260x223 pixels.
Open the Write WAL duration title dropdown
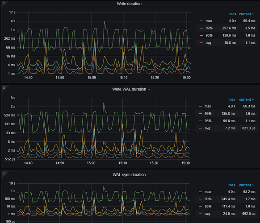[x=149, y=89]
